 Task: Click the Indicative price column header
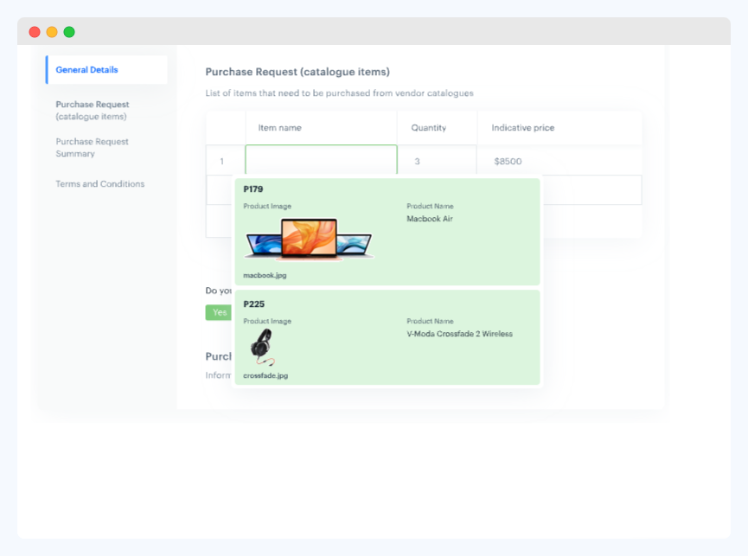pos(522,127)
